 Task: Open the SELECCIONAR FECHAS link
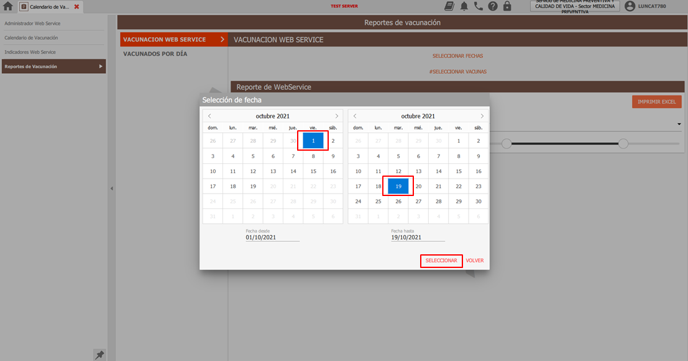click(457, 55)
